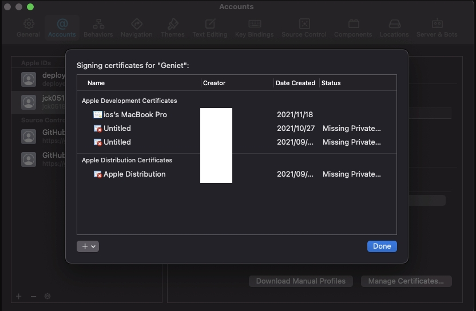Open Components preferences pane
Image resolution: width=476 pixels, height=311 pixels.
coord(353,27)
